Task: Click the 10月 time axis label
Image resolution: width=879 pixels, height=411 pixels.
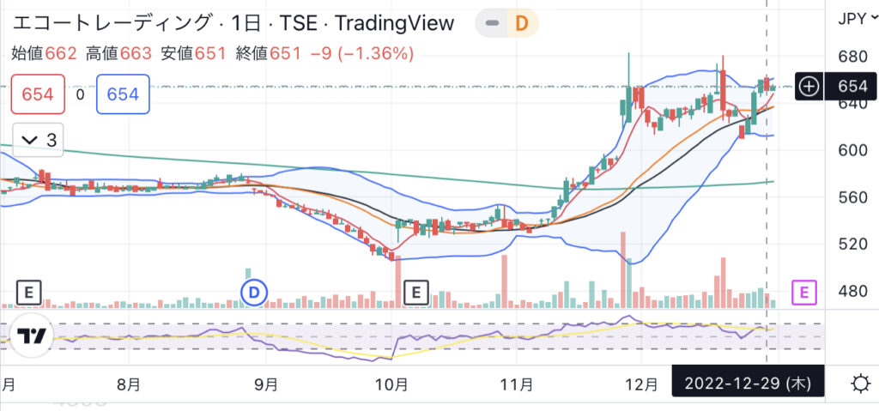Action: 391,384
